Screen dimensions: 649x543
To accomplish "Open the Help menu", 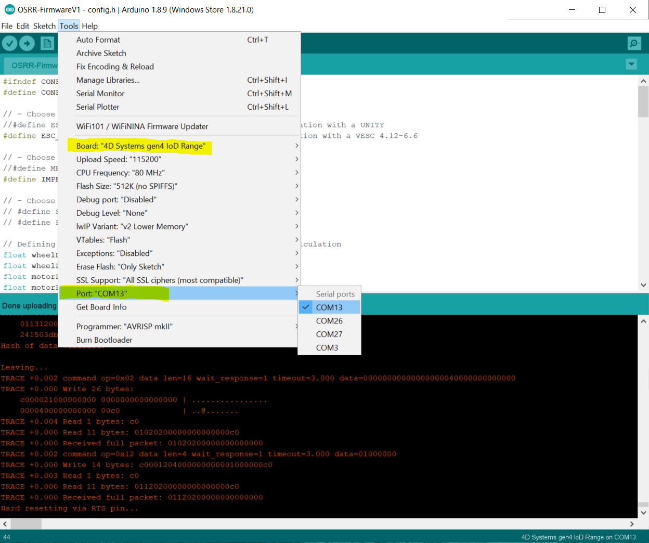I will [x=89, y=26].
